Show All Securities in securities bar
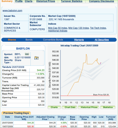The height and width of the screenshot is (128, 118). tap(102, 40)
